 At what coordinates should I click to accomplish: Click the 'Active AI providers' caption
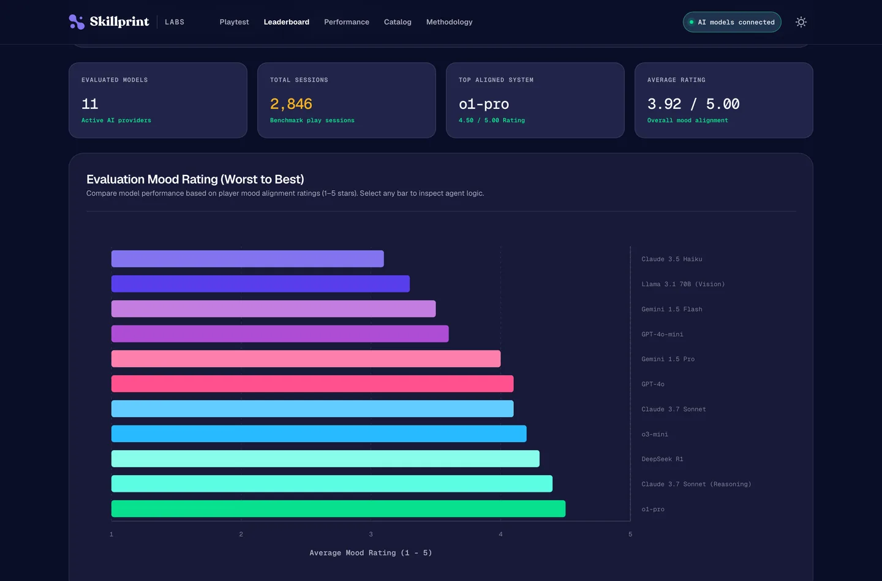click(116, 120)
